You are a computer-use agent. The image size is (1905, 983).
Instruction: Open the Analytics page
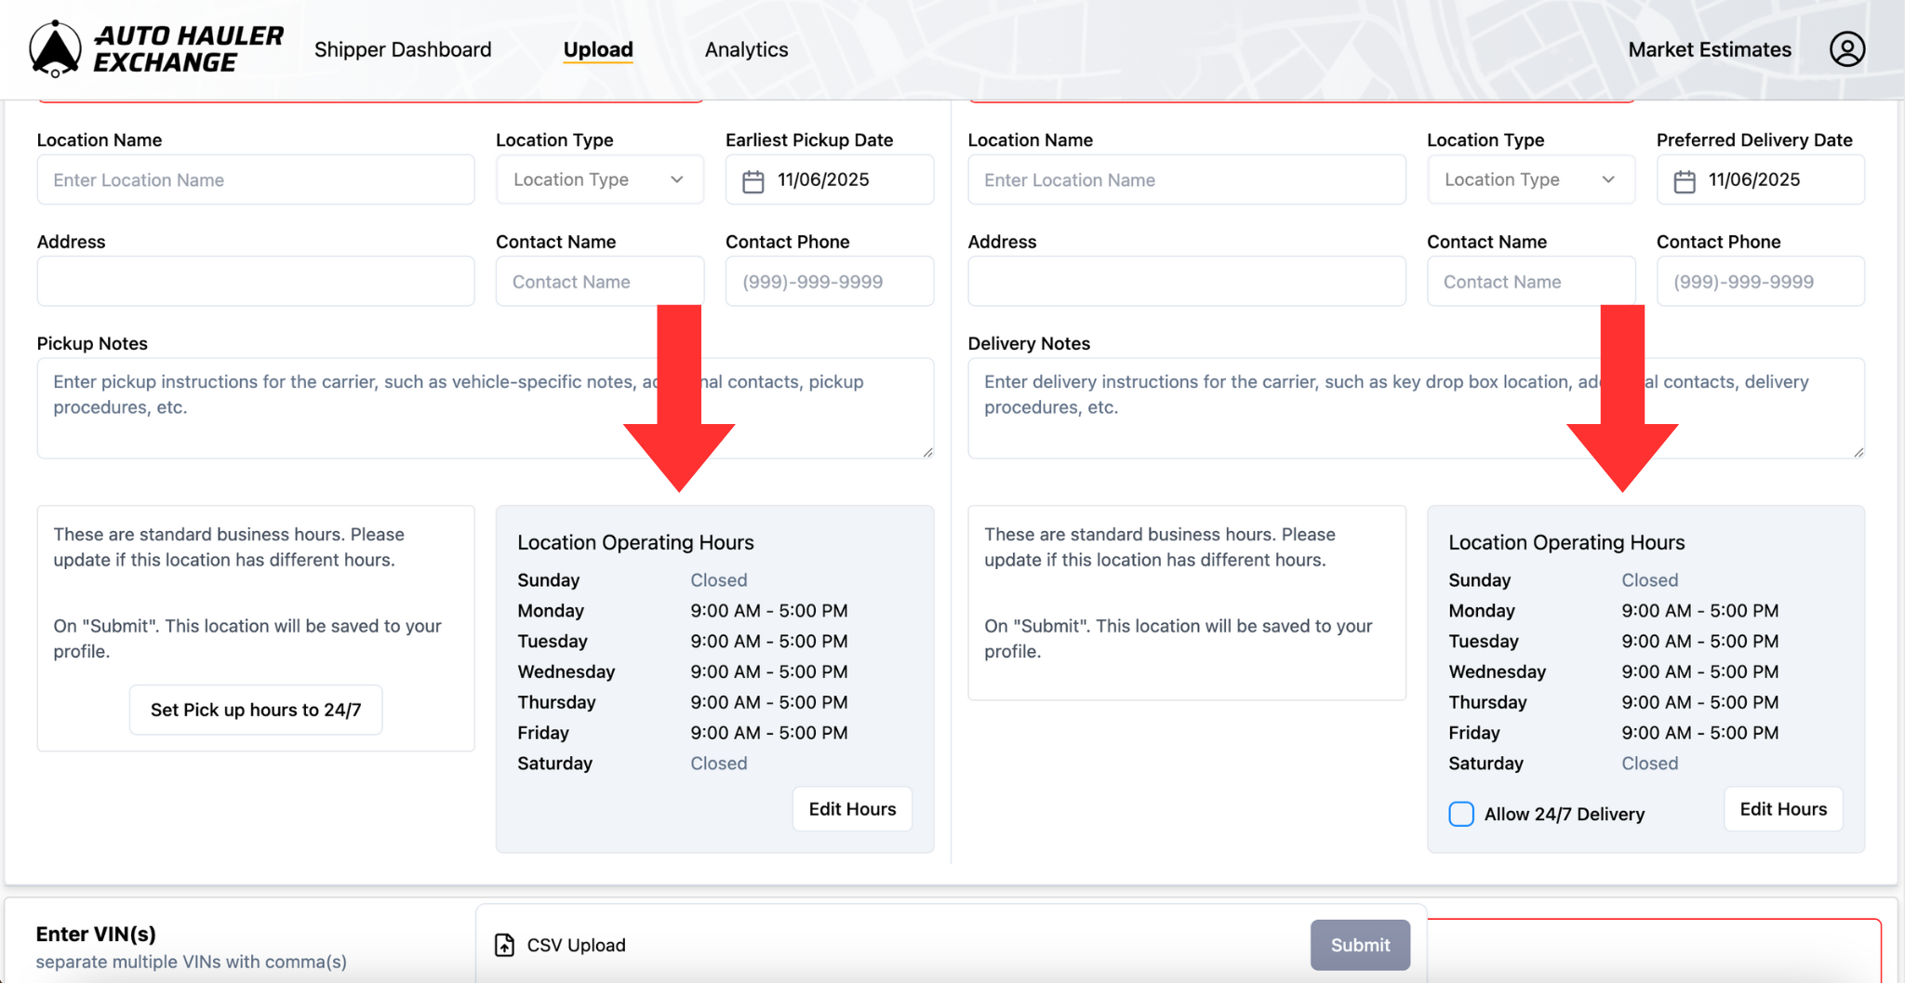pos(745,49)
